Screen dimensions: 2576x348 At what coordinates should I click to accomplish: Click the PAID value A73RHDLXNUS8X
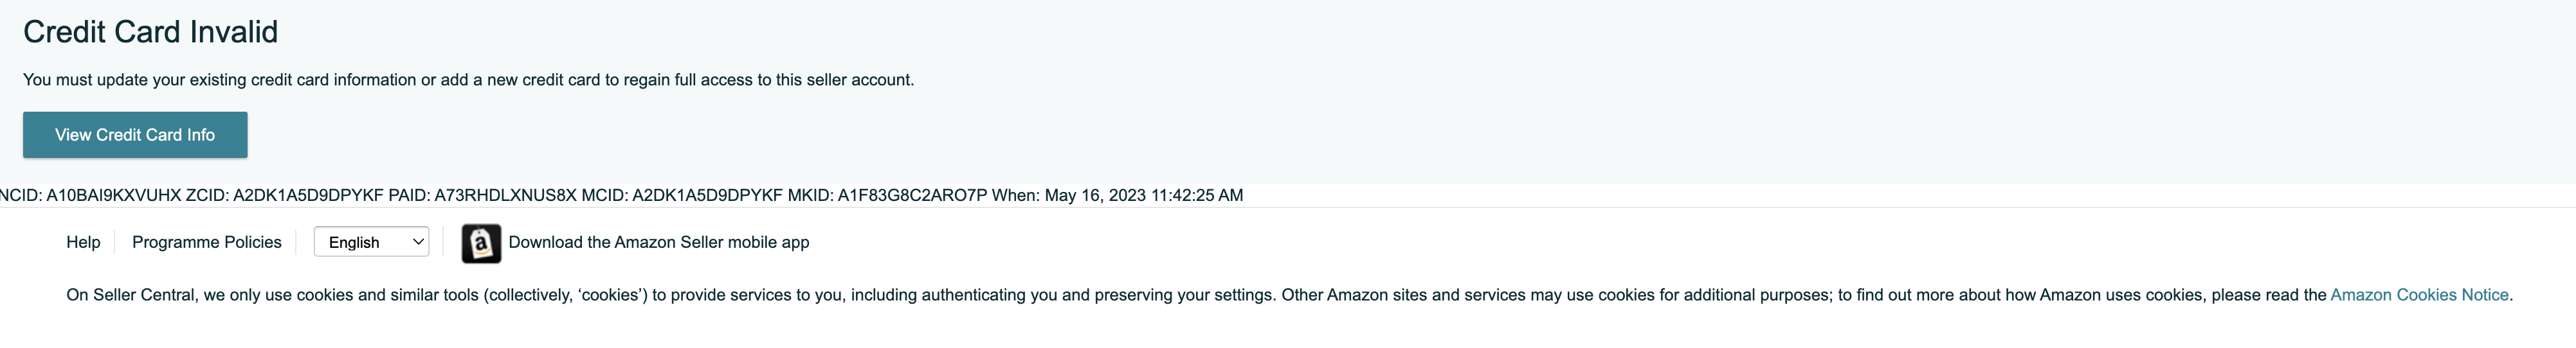505,195
